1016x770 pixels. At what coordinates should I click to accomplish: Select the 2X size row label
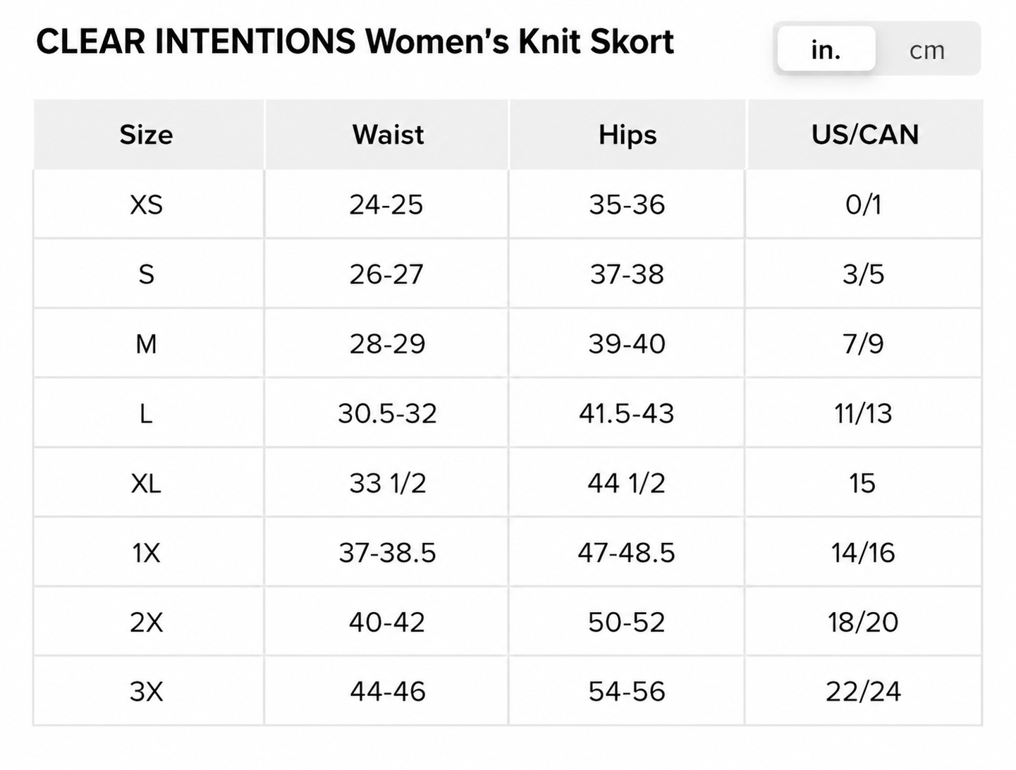pos(146,622)
